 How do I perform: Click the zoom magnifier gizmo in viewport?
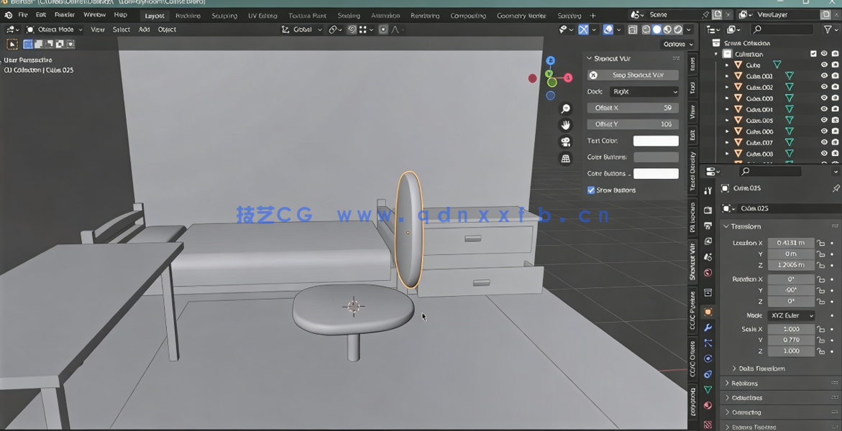[565, 108]
